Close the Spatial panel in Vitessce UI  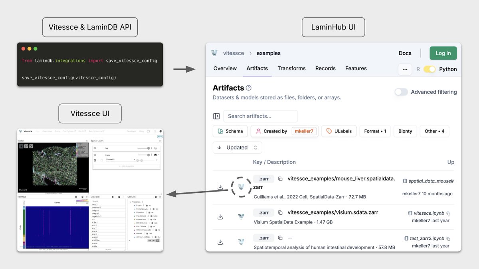point(87,141)
